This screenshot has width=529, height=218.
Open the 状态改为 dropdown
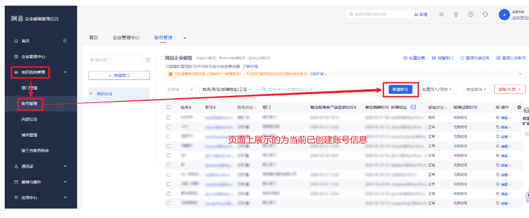(x=476, y=89)
